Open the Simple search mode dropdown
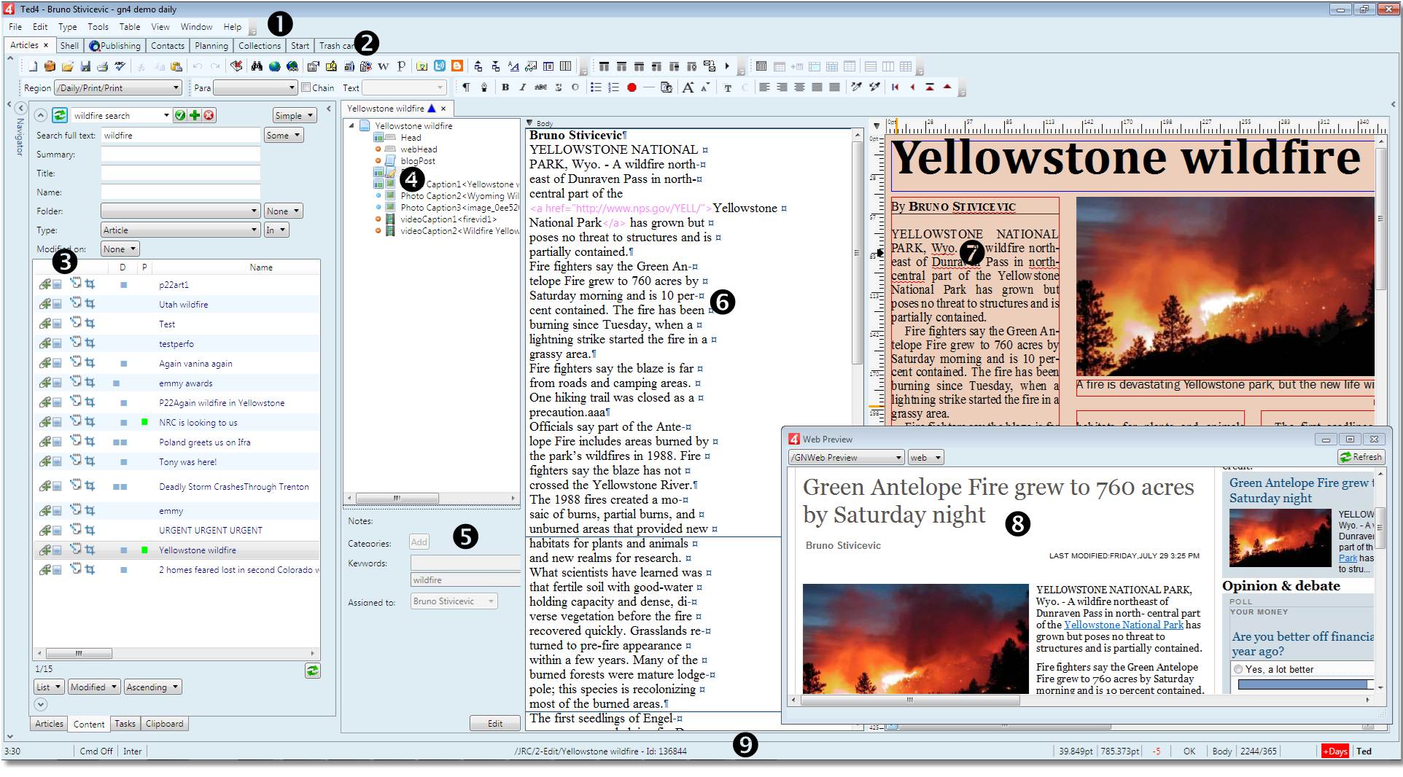 coord(295,115)
